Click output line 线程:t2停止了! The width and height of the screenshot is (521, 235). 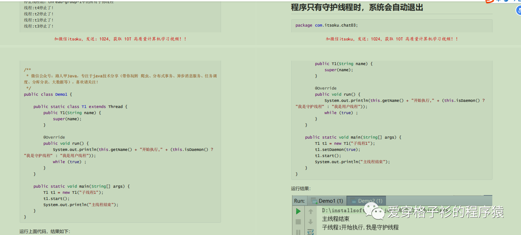tap(39, 14)
